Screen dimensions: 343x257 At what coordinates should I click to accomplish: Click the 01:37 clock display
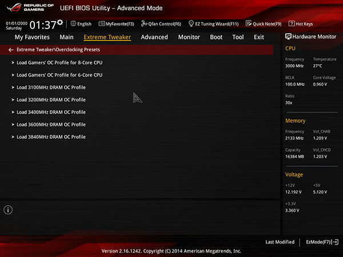coord(43,25)
